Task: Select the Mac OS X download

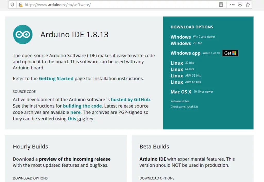Action: (181, 92)
